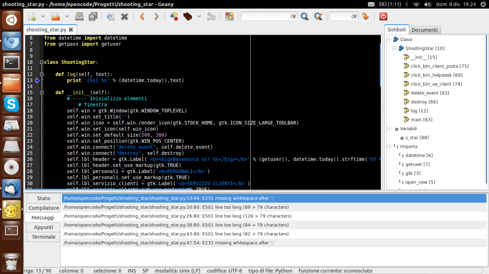Image resolution: width=489 pixels, height=274 pixels.
Task: Fold the def log function block
Action: click(42, 74)
